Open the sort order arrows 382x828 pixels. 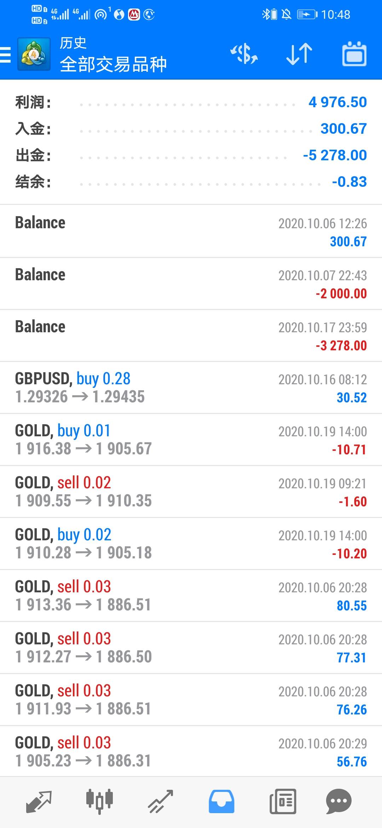299,54
